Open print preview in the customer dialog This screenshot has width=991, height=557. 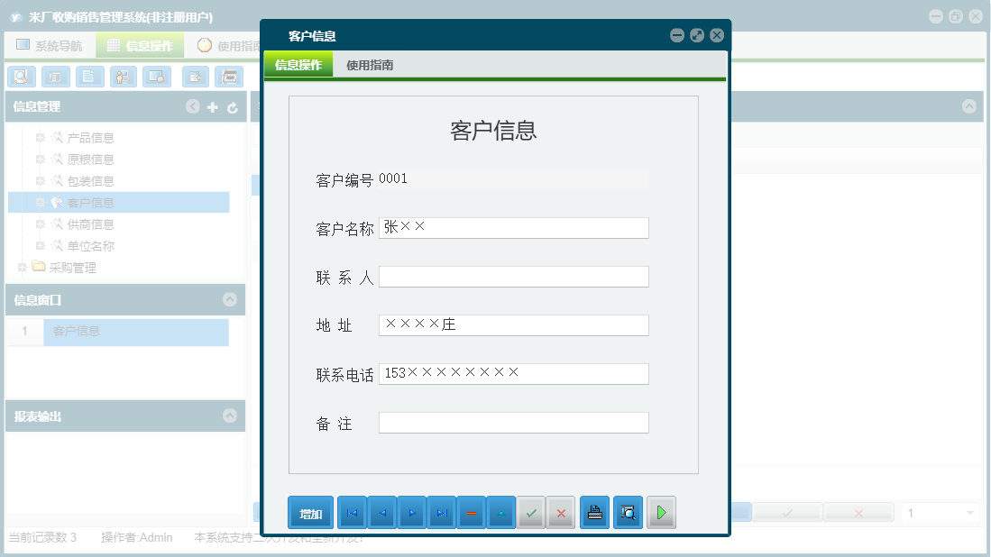(628, 512)
